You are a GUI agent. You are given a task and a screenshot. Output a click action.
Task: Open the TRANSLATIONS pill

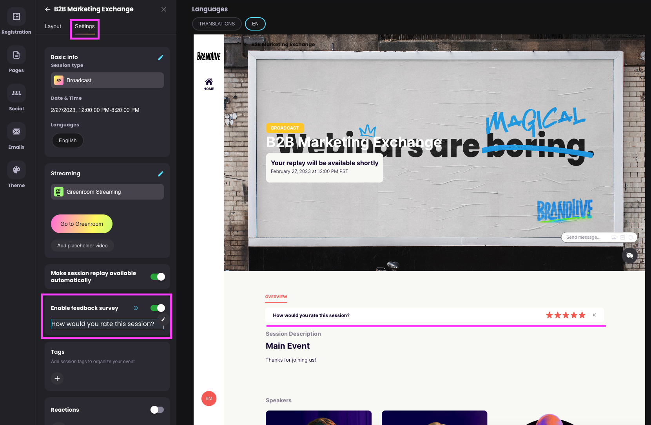(x=217, y=24)
